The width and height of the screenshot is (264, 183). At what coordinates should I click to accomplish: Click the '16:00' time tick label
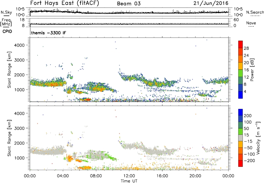162,176
